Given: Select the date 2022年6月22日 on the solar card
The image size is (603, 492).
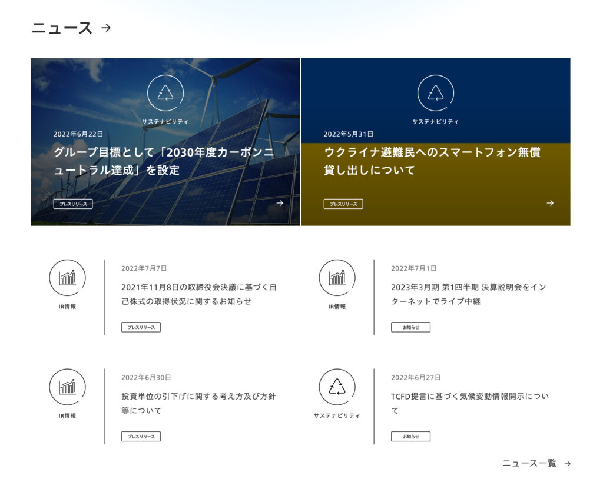Looking at the screenshot, I should click(x=78, y=134).
